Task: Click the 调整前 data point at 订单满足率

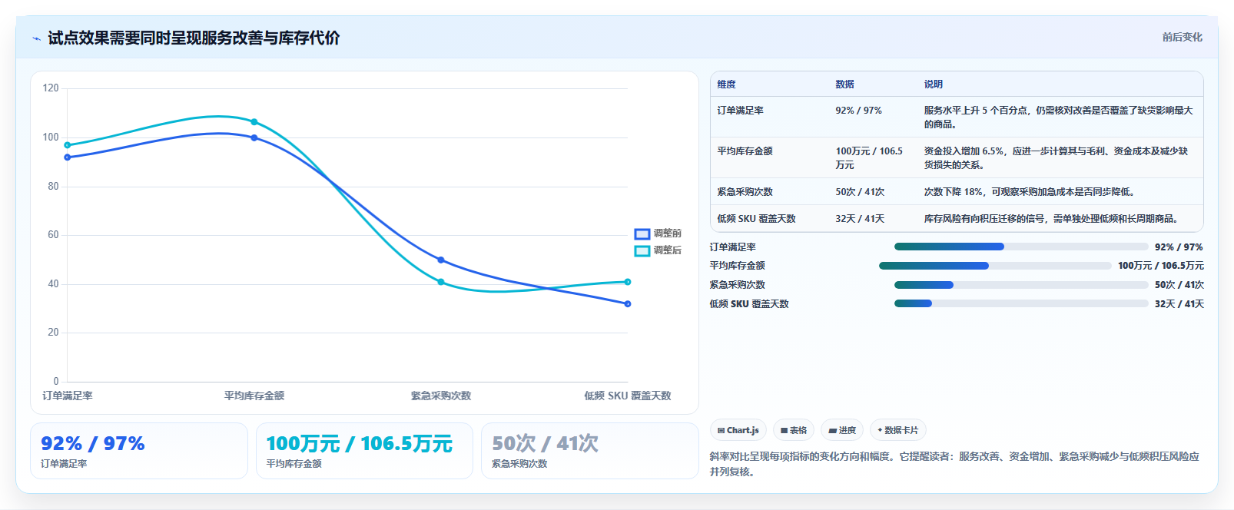Action: click(x=68, y=157)
